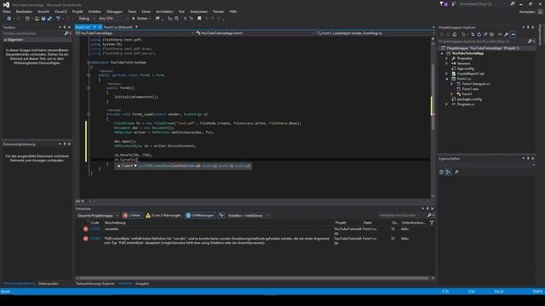This screenshot has height=306, width=545.
Task: Open the Extras menu
Action: [x=146, y=11]
